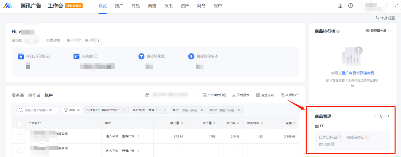Click the account name search field
401x157 pixels.
38,110
